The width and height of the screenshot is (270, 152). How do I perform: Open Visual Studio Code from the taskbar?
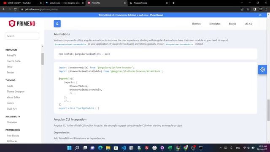click(x=124, y=148)
